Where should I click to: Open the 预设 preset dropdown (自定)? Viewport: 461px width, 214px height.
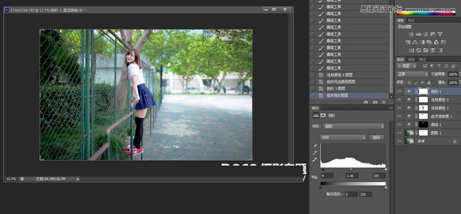pos(354,126)
